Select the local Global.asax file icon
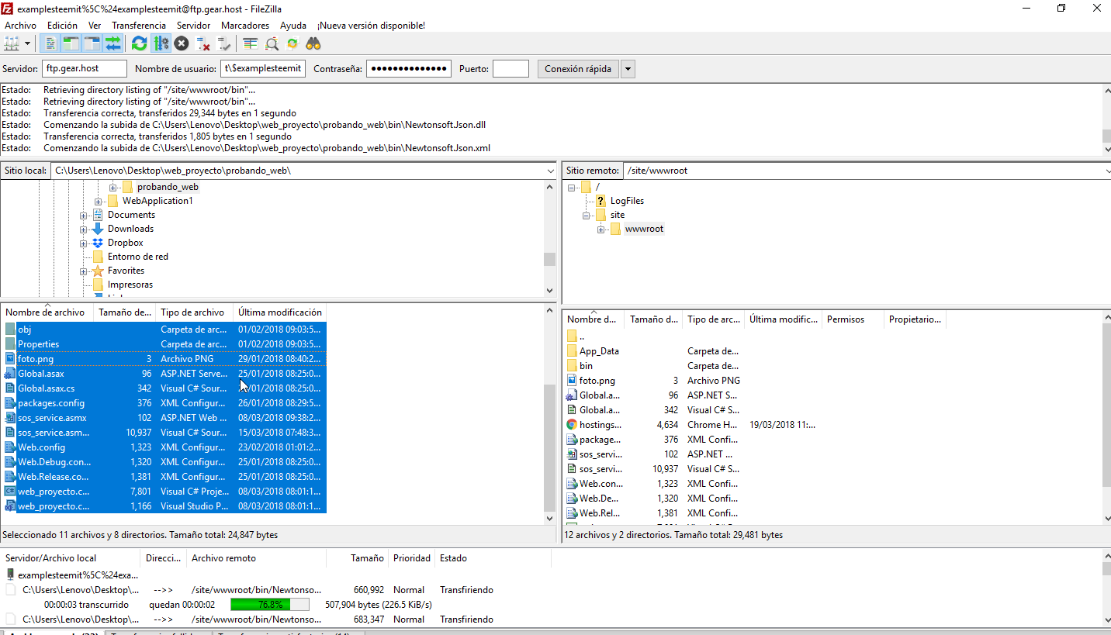1111x635 pixels. (10, 374)
